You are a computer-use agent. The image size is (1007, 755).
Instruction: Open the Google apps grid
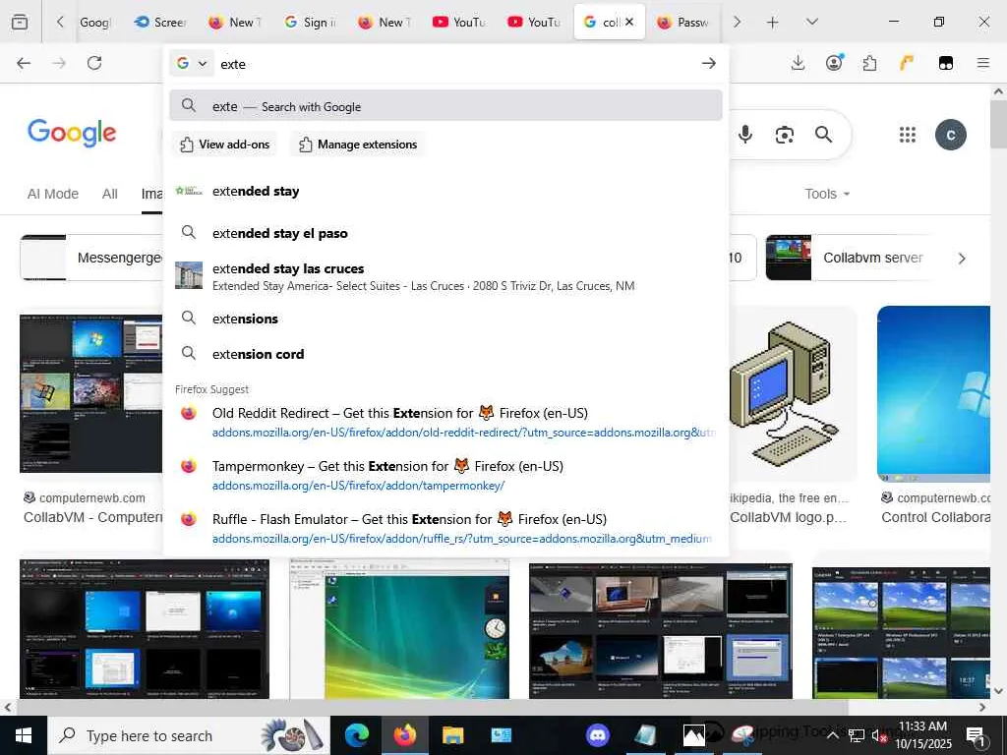coord(907,135)
